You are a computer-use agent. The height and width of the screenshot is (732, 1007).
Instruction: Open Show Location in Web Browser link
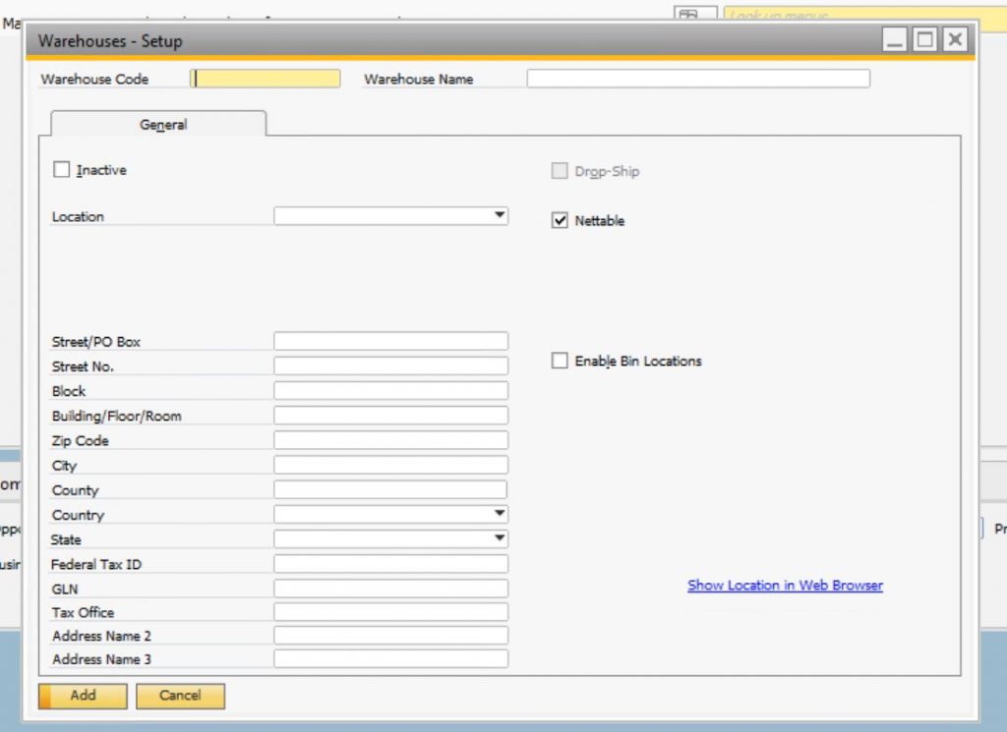(x=785, y=585)
